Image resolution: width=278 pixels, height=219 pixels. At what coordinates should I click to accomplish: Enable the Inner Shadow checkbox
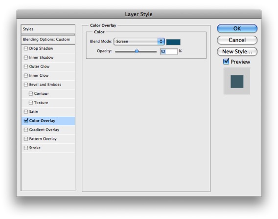click(26, 57)
